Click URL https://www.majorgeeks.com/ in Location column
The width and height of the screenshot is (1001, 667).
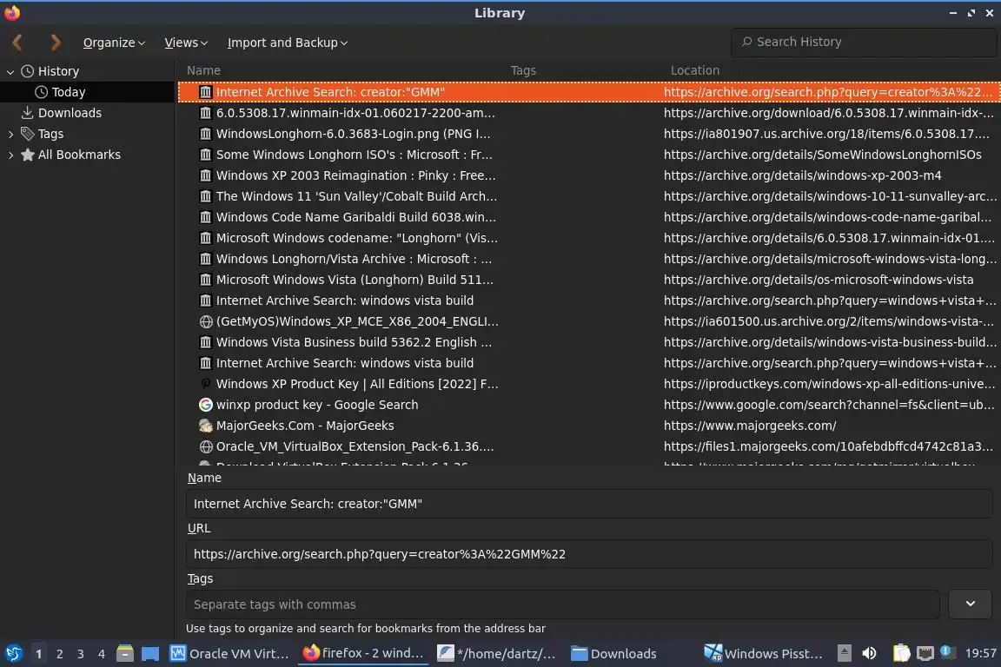pyautogui.click(x=750, y=426)
